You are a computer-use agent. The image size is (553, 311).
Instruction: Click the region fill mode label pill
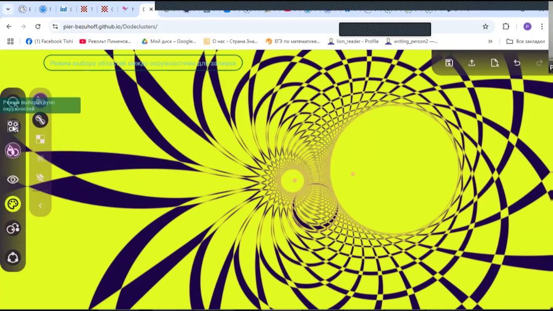click(143, 63)
